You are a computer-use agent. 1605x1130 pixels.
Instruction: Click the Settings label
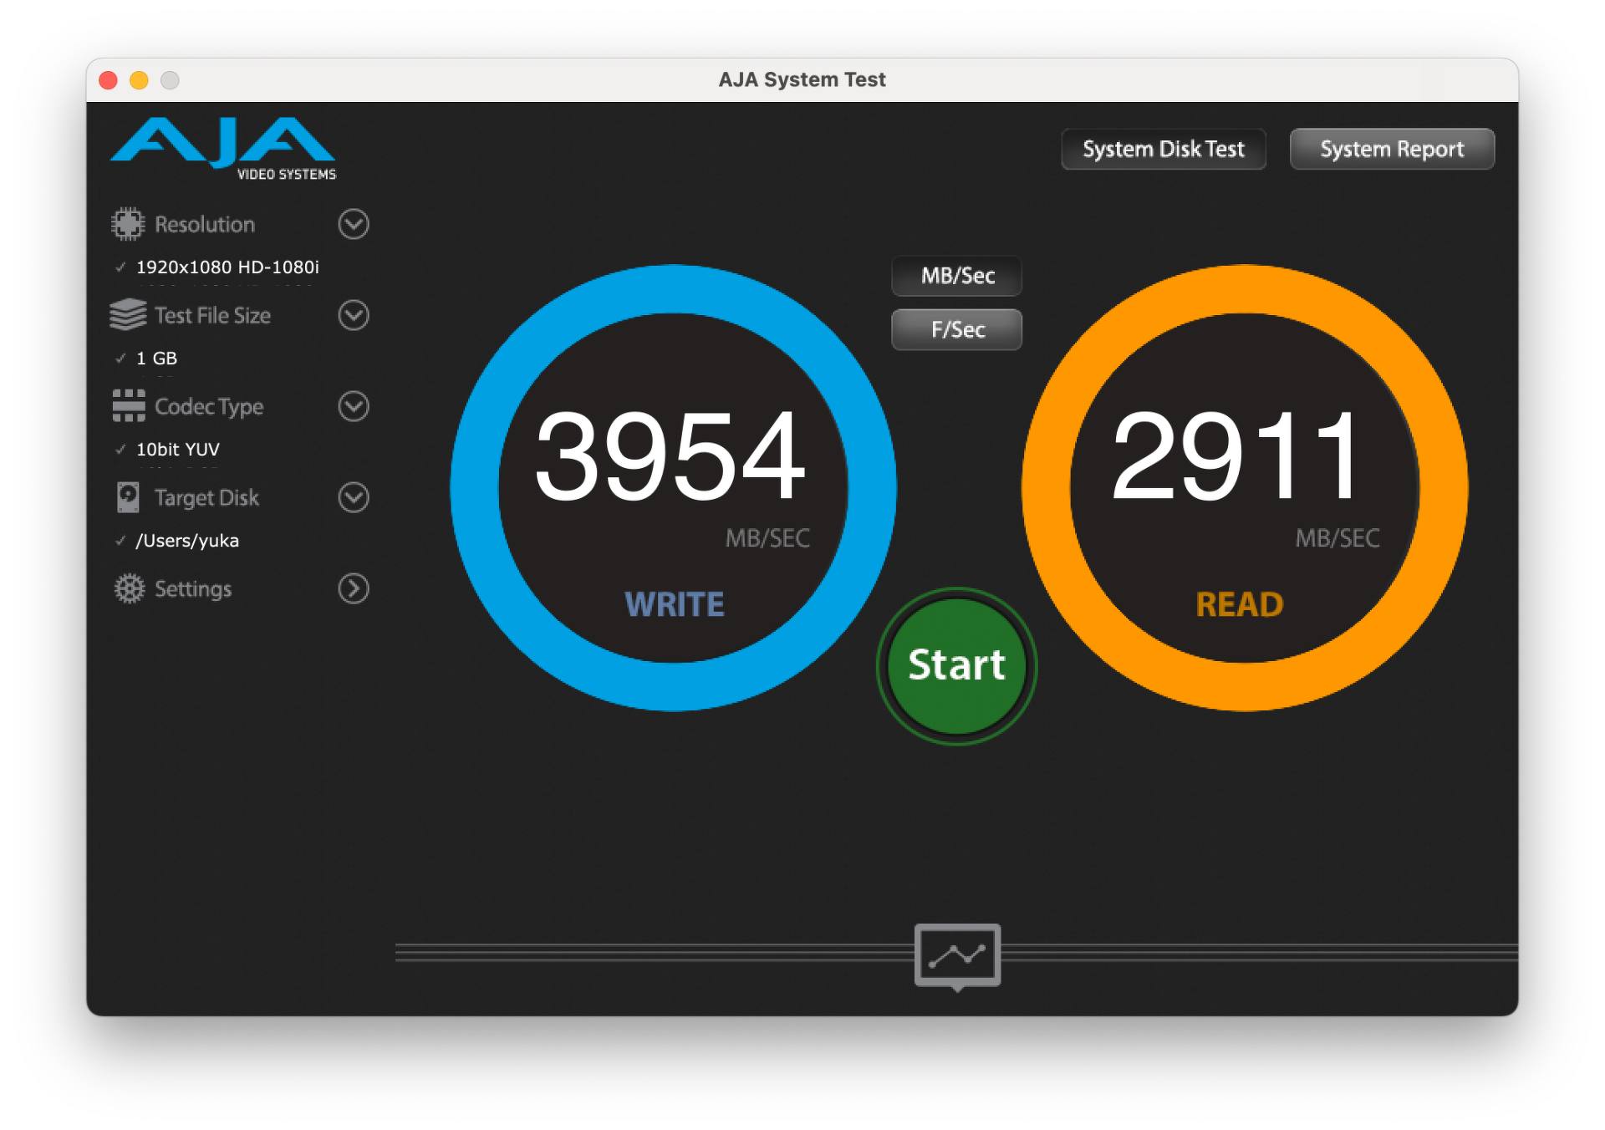(193, 589)
